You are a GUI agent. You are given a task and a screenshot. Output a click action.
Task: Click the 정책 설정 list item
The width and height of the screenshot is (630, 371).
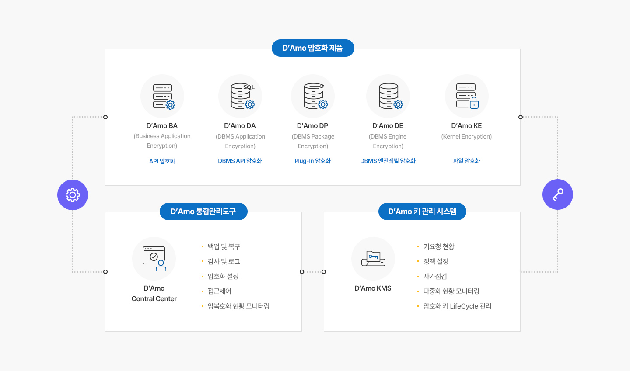pos(436,261)
